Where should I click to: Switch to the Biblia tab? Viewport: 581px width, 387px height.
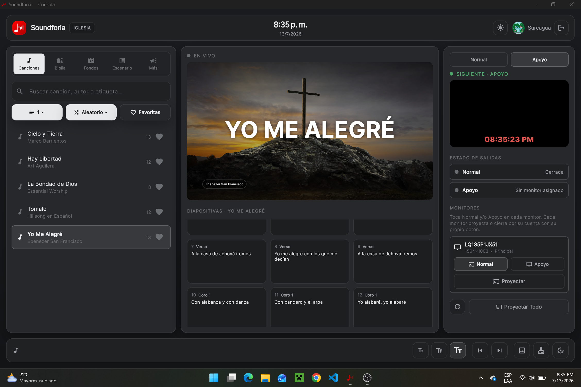[60, 64]
